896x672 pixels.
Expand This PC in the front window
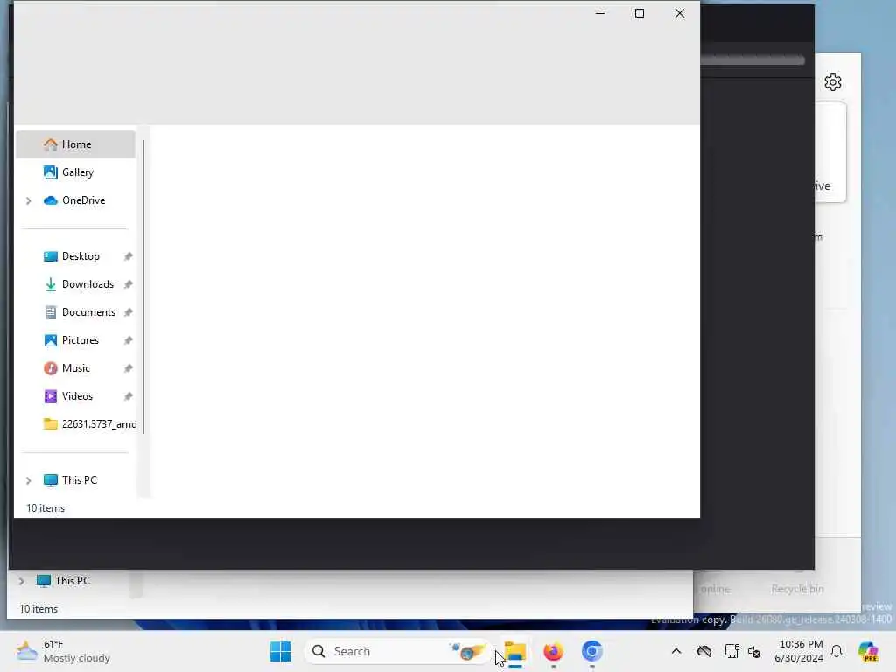point(29,480)
